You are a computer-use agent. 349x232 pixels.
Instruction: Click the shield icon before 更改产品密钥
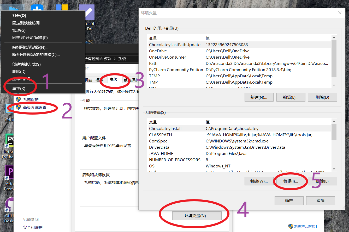(x=291, y=226)
